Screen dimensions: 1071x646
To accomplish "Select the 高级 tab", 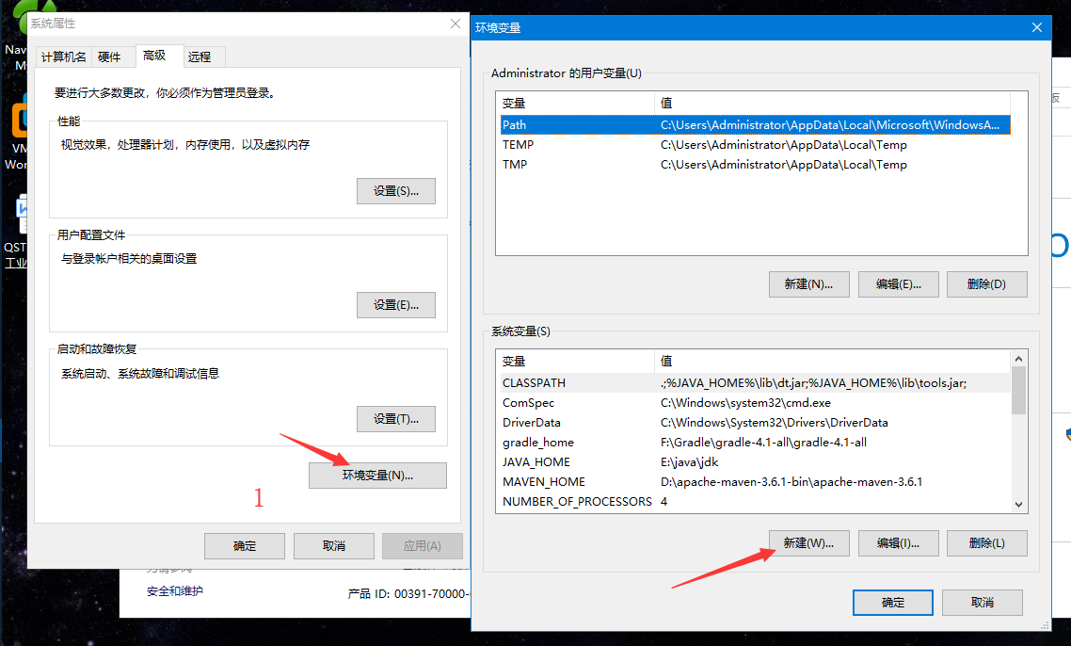I will (160, 56).
